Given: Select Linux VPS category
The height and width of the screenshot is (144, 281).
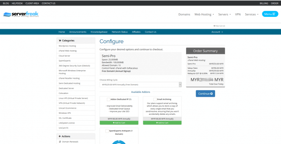Looking at the screenshot, I should pos(76,98).
